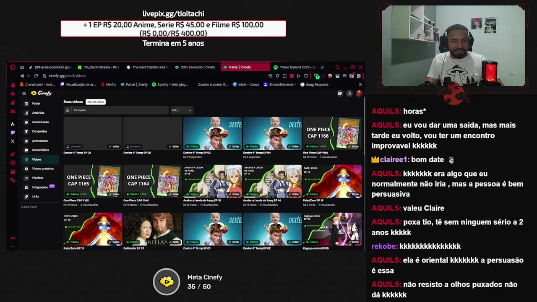
Task: Click the pin icon in browser toolbar
Action: [x=277, y=76]
